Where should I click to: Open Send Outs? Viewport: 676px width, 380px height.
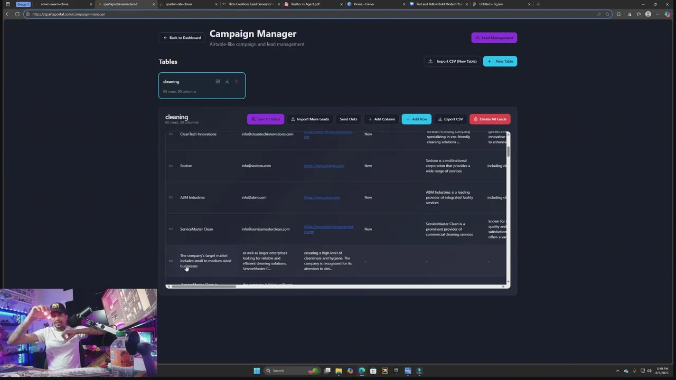click(348, 119)
